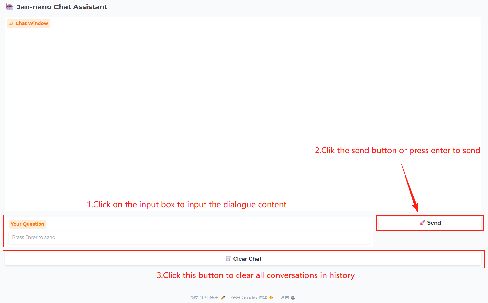The image size is (488, 303).
Task: Open the 设置 settings link text
Action: click(x=284, y=297)
